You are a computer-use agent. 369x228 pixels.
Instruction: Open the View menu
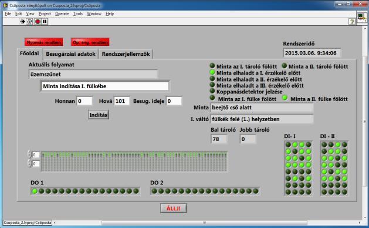[x=30, y=14]
